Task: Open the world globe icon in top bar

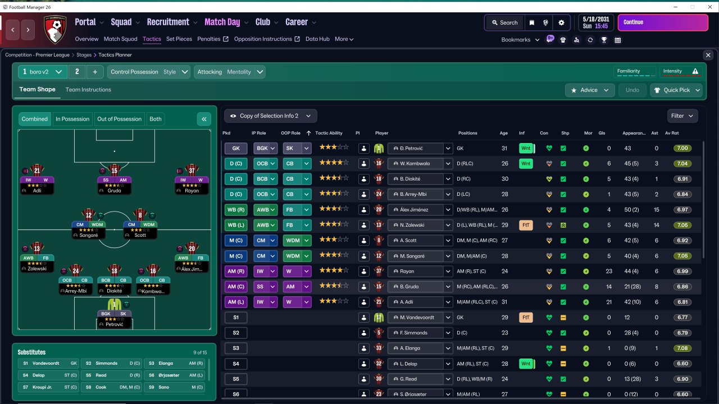Action: tap(545, 23)
